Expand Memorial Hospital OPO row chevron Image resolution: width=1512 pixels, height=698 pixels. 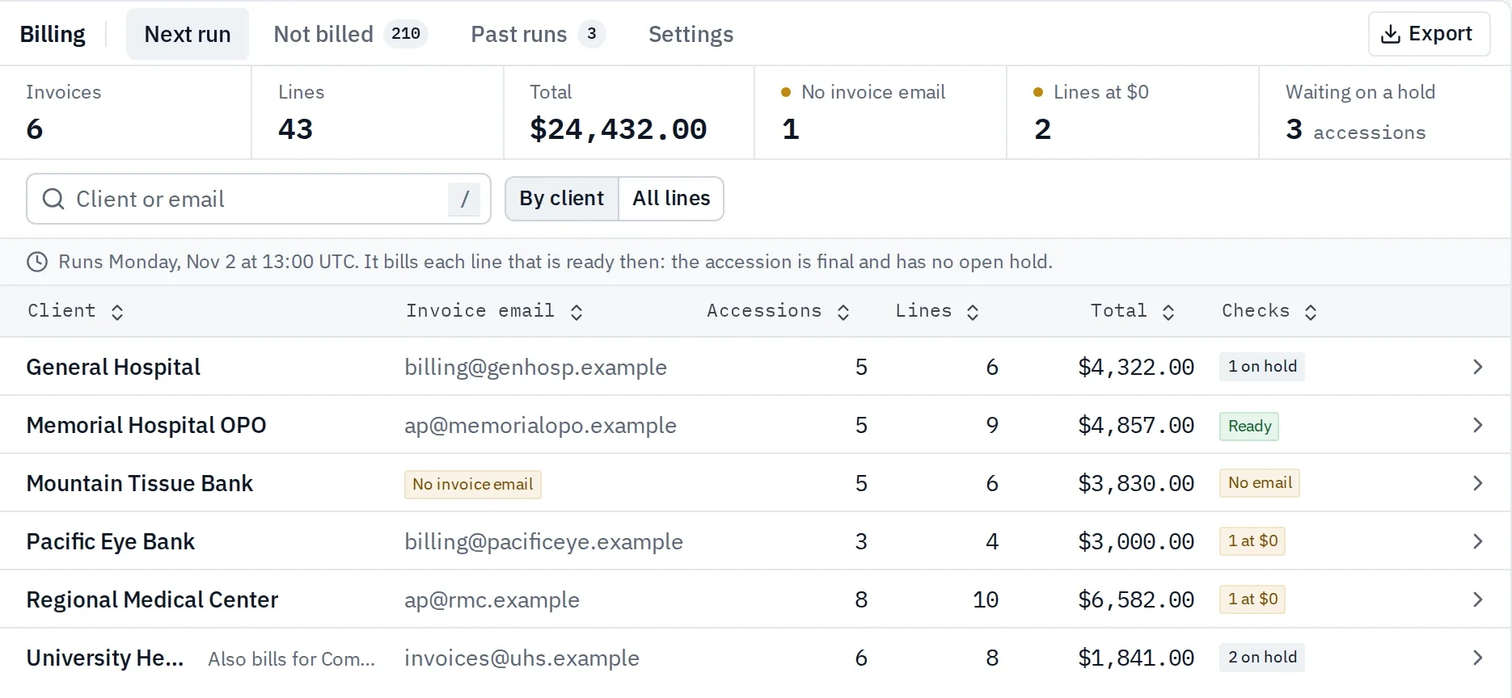pos(1477,425)
